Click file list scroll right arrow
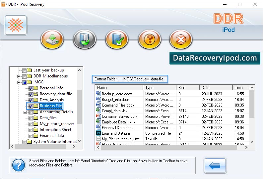Image resolution: width=263 pixels, height=179 pixels. point(246,147)
